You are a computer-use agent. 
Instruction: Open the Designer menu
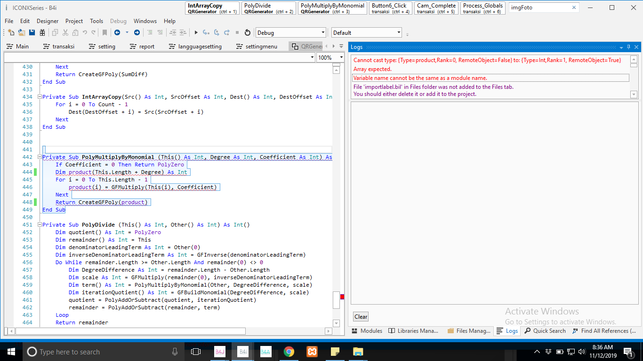coord(48,21)
